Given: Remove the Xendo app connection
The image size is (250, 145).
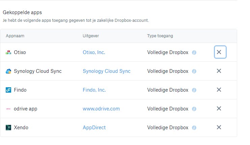Looking at the screenshot, I should [219, 128].
